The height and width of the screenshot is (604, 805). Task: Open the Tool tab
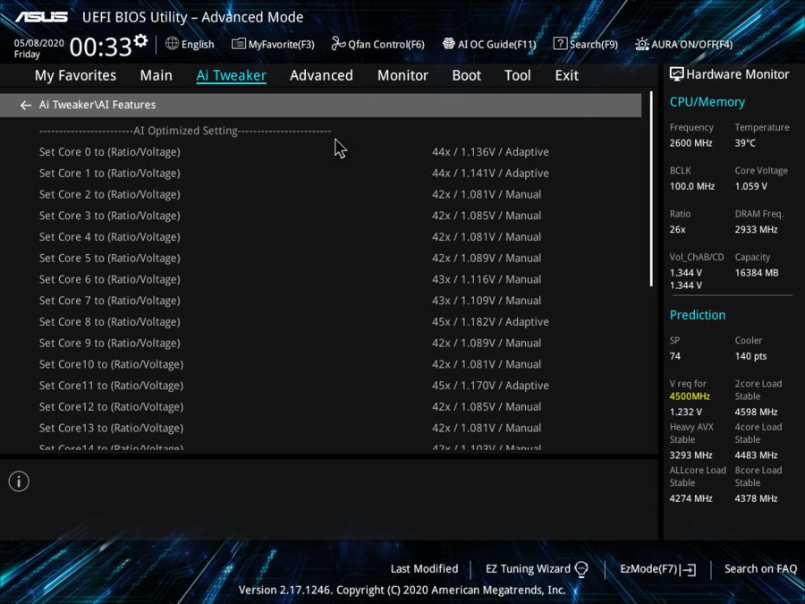point(518,75)
